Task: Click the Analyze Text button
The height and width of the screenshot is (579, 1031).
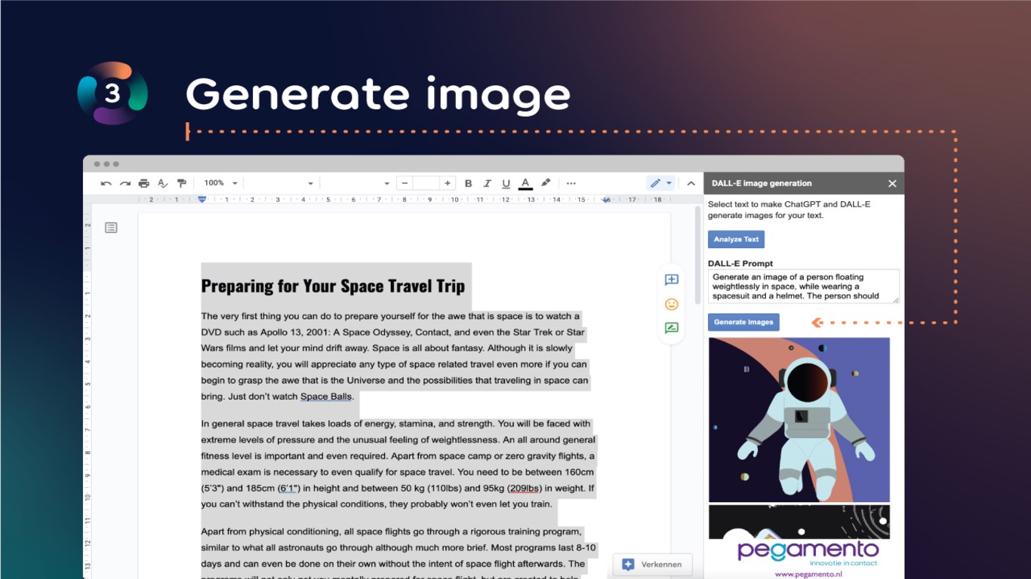Action: (736, 240)
